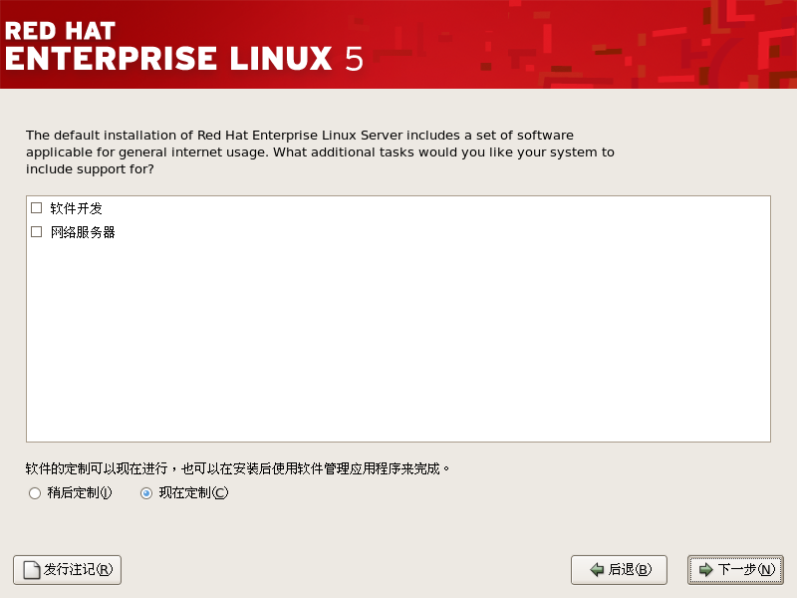Proceed with the 下一步 button

[735, 570]
